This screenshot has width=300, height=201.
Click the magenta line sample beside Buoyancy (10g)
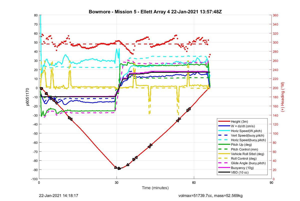coord(224,168)
